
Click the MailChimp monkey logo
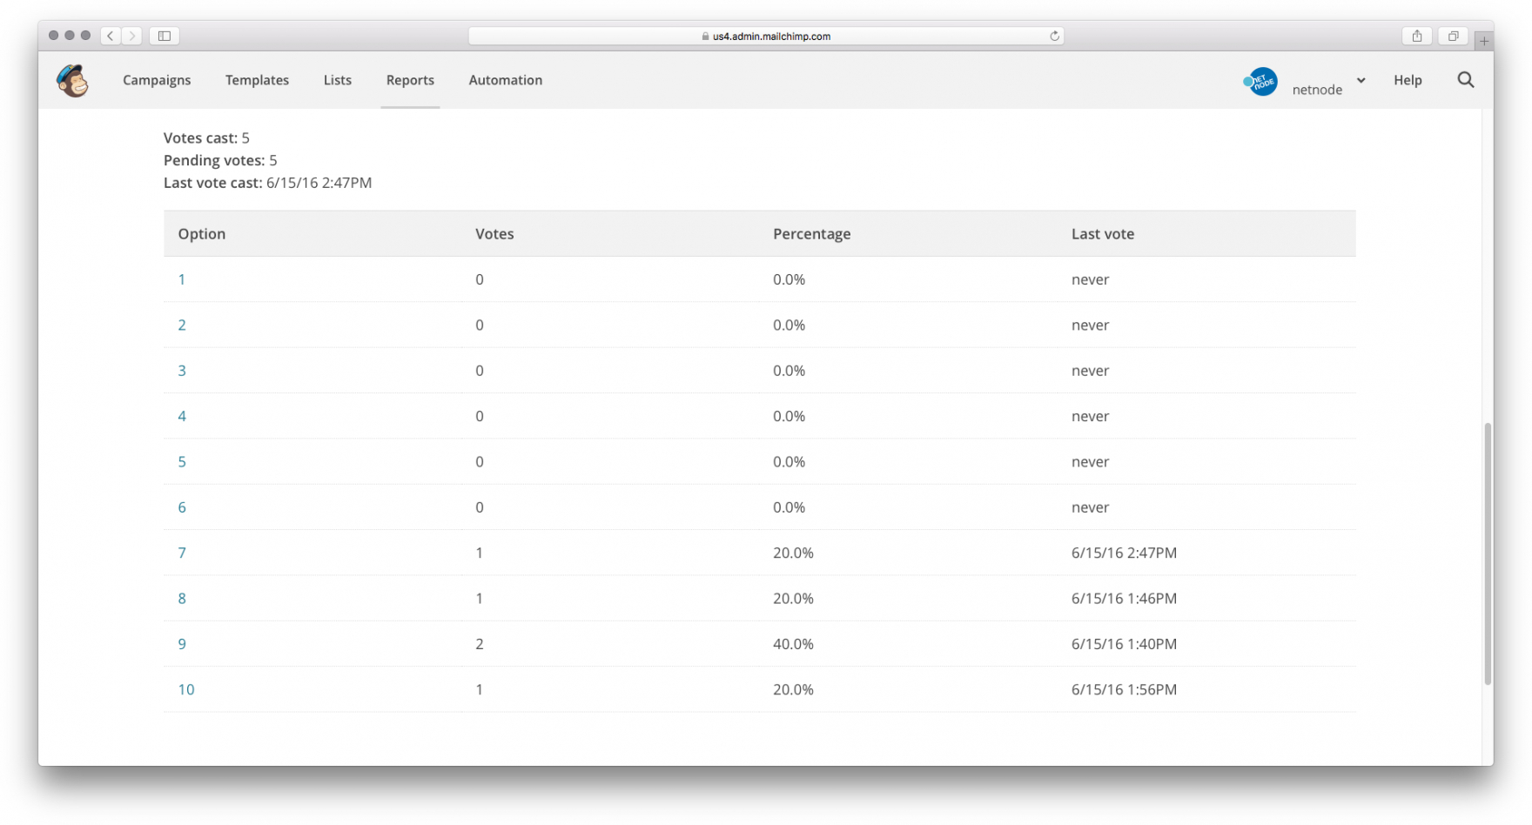tap(72, 81)
